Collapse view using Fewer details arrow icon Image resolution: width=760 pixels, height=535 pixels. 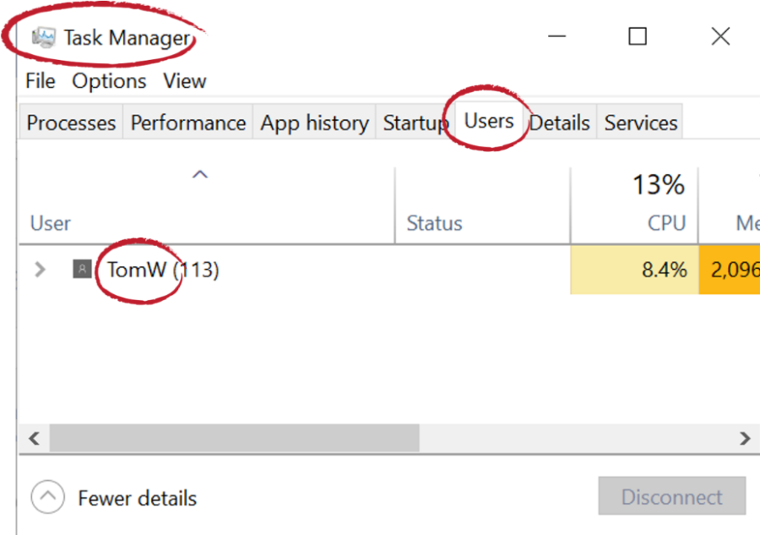coord(47,497)
